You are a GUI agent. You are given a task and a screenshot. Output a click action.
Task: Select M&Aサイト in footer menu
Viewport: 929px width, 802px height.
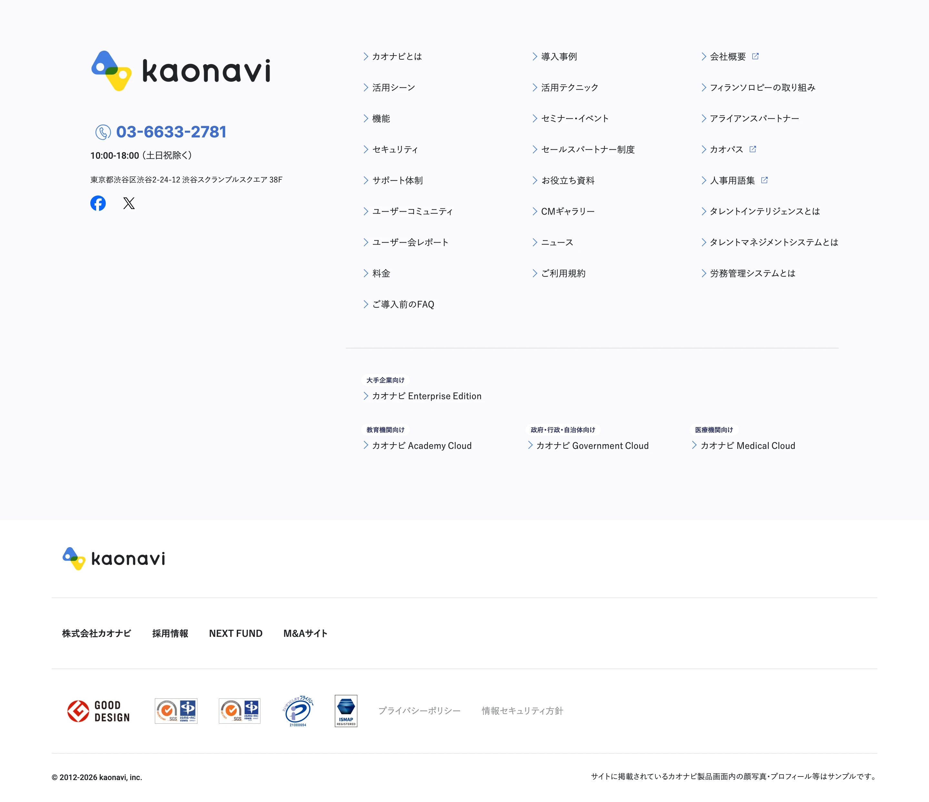click(305, 634)
